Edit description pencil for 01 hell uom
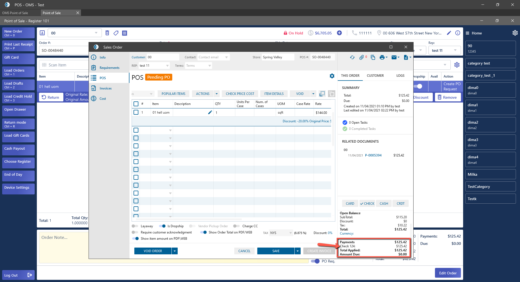This screenshot has width=520, height=282. click(x=210, y=113)
